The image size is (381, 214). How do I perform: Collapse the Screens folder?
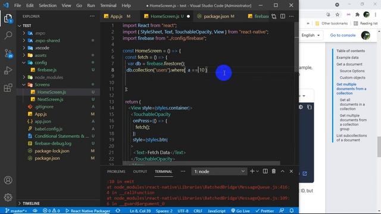tap(24, 84)
